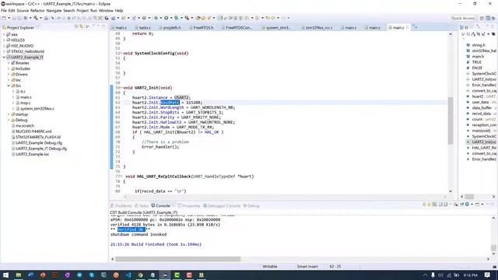Click the Open Perspective icon beside Quick Access
Viewport: 498px width, 280px height.
click(x=482, y=18)
